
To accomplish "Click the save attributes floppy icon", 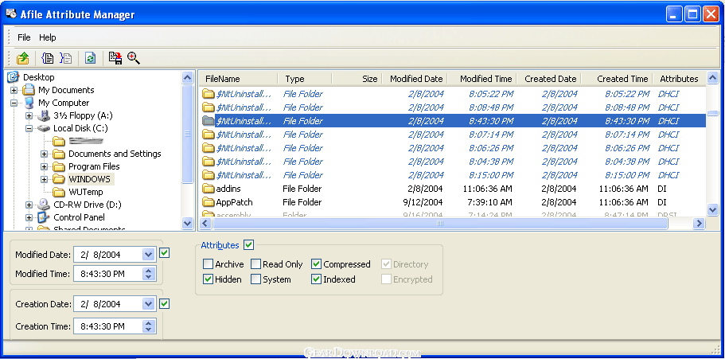I will tap(115, 58).
